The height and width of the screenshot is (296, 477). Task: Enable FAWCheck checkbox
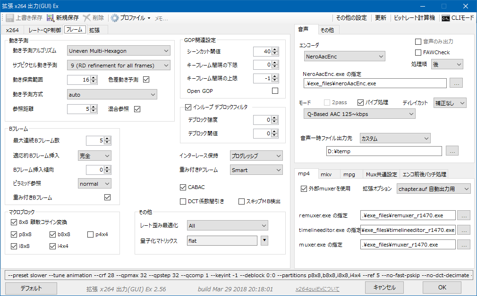click(x=418, y=52)
